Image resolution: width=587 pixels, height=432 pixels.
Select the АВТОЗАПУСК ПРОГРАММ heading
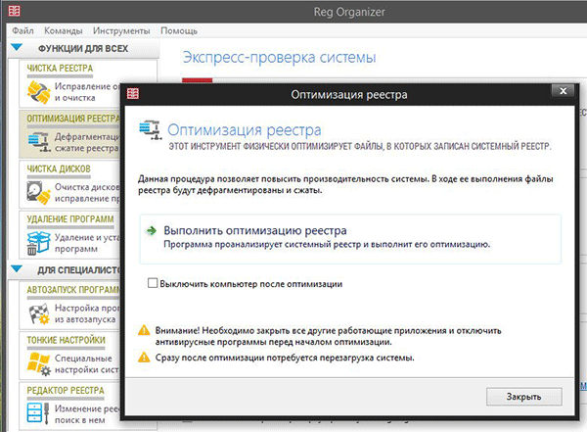coord(73,290)
